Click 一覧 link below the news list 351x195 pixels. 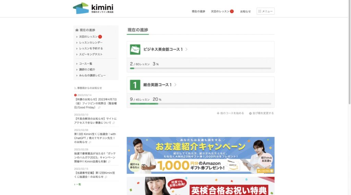tap(78, 184)
